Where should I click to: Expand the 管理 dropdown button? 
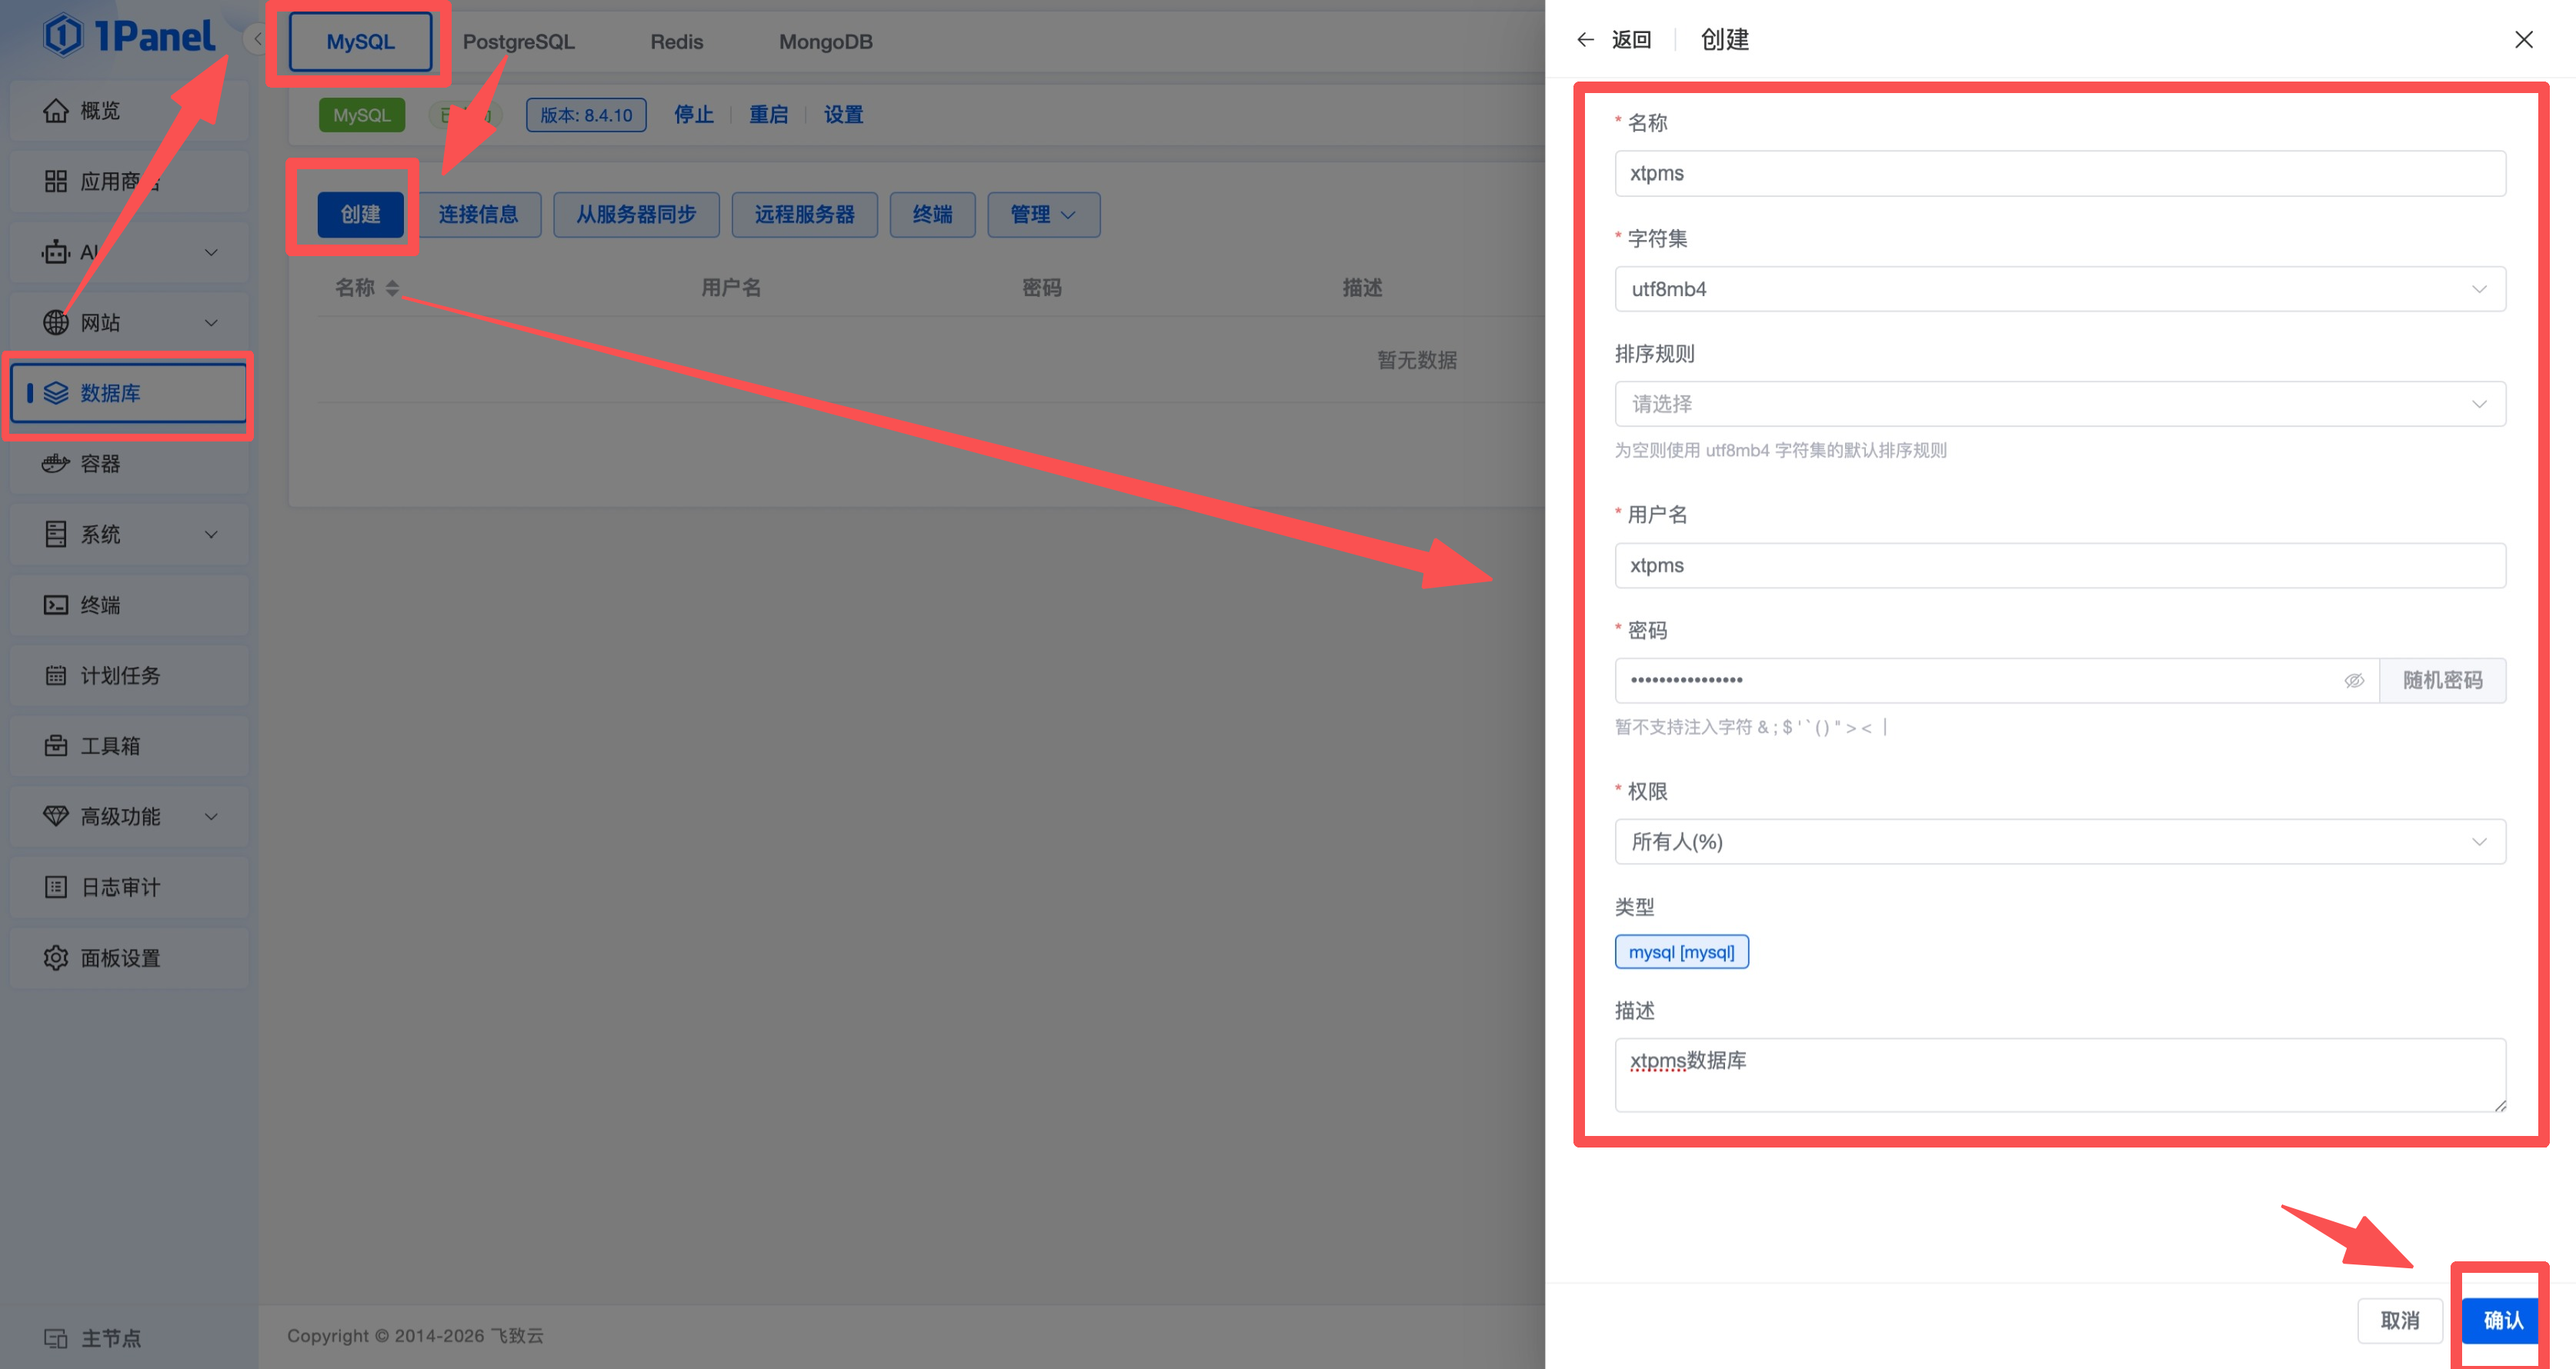(x=1043, y=214)
